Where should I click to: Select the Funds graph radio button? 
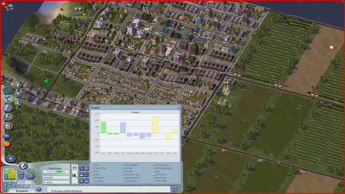[x=153, y=171]
